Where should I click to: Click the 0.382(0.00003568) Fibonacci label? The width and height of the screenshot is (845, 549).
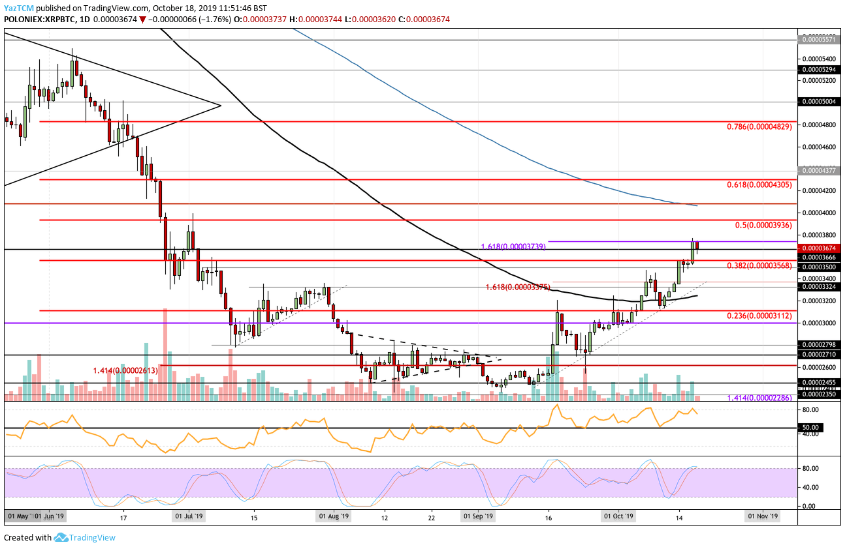pos(759,265)
